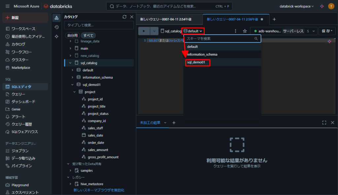Click the 保存 button
This screenshot has width=338, height=195.
pyautogui.click(x=327, y=31)
